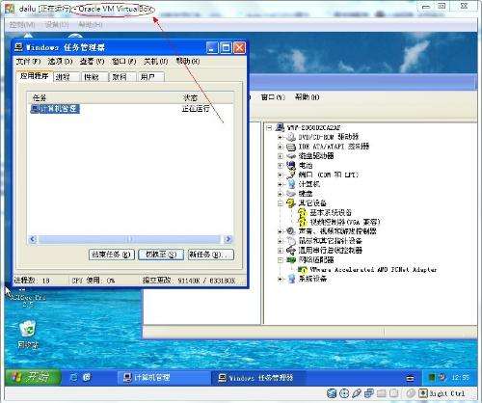Image resolution: width=482 pixels, height=403 pixels.
Task: Expand the DVD/CD-ROM 驱动器 node
Action: point(281,137)
